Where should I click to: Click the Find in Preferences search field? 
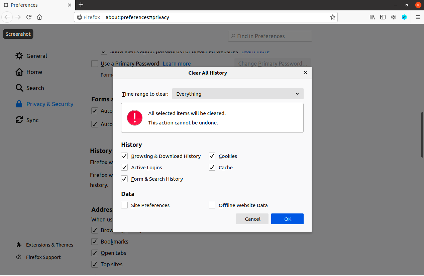270,36
